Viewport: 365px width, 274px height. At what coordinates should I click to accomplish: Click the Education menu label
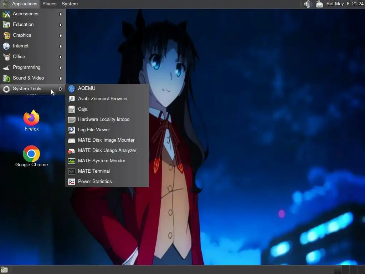click(x=23, y=25)
